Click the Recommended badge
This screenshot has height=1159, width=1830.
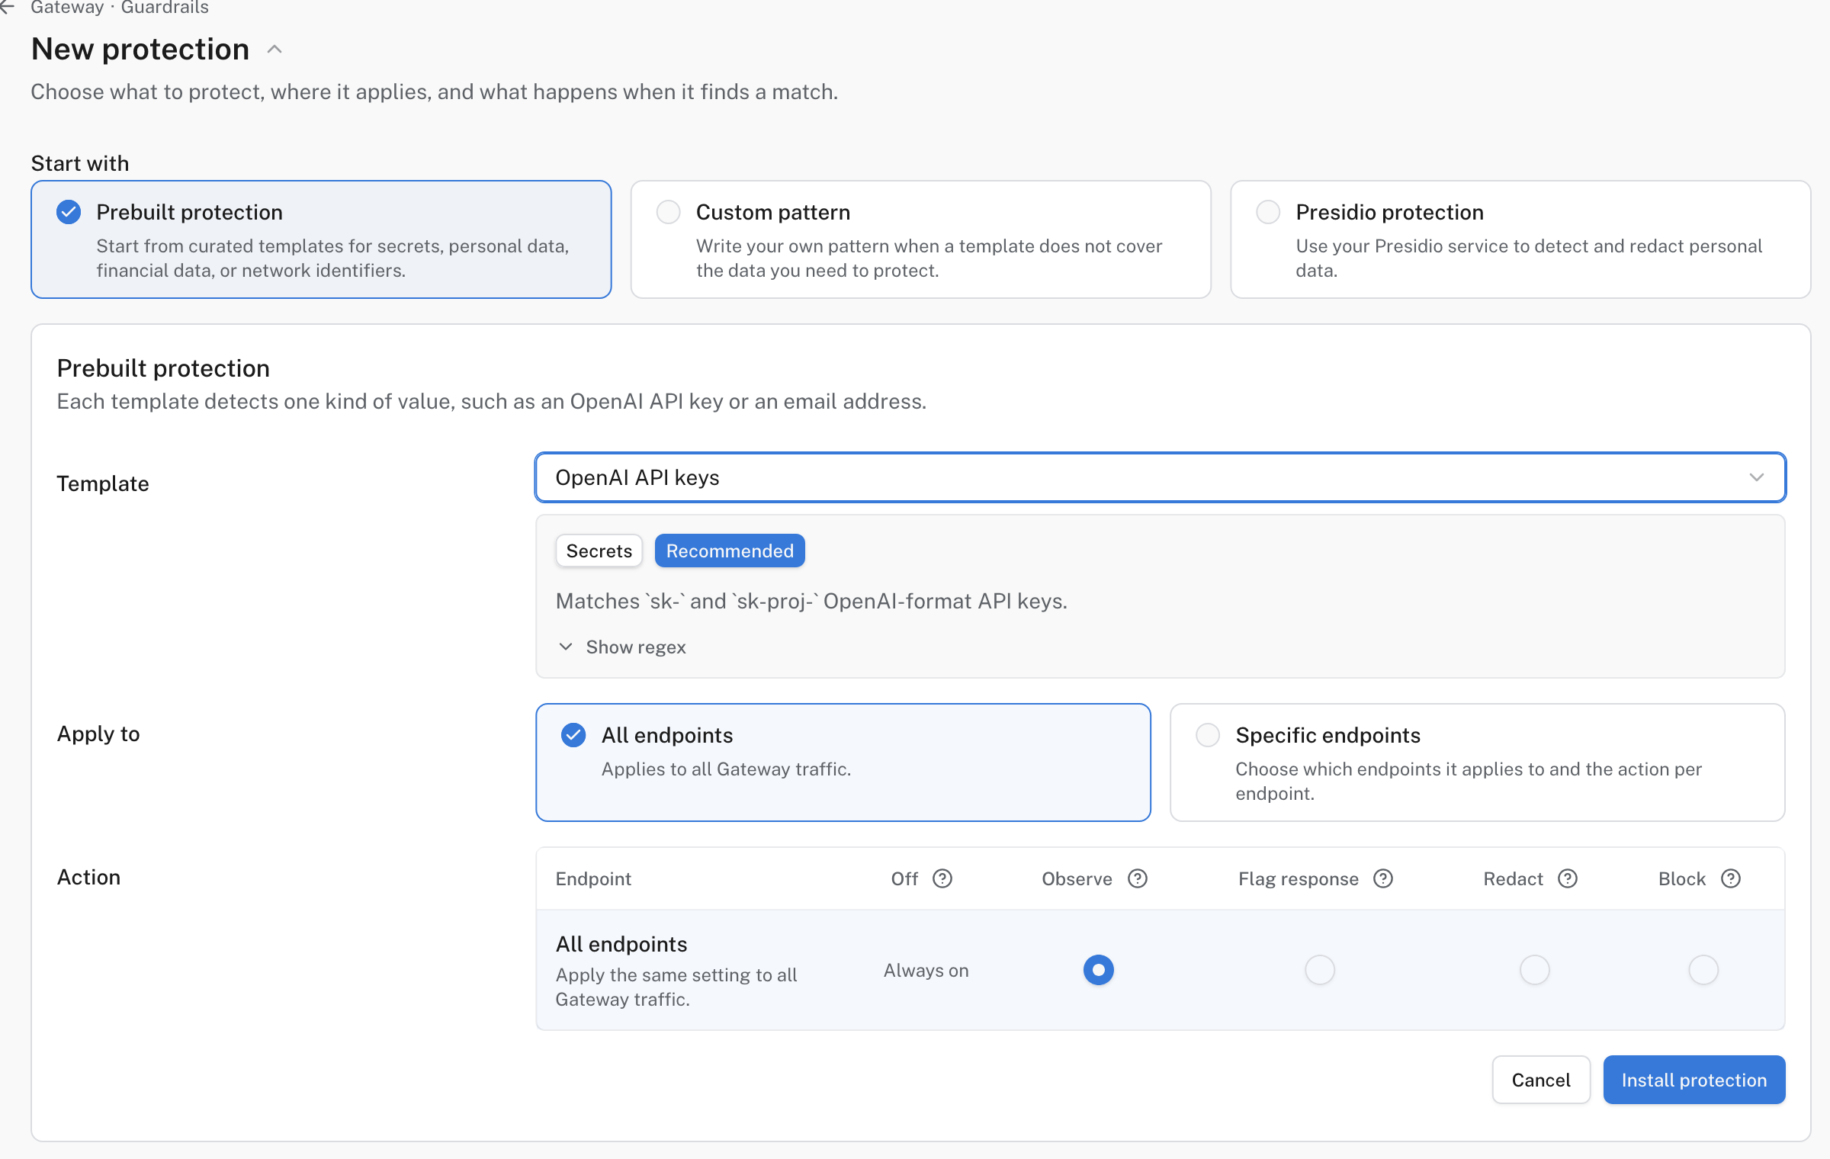tap(730, 551)
